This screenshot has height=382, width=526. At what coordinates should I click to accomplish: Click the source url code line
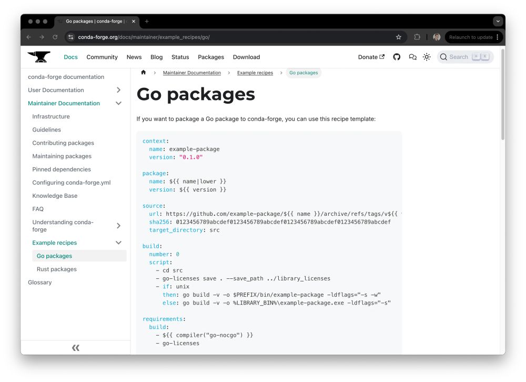275,214
